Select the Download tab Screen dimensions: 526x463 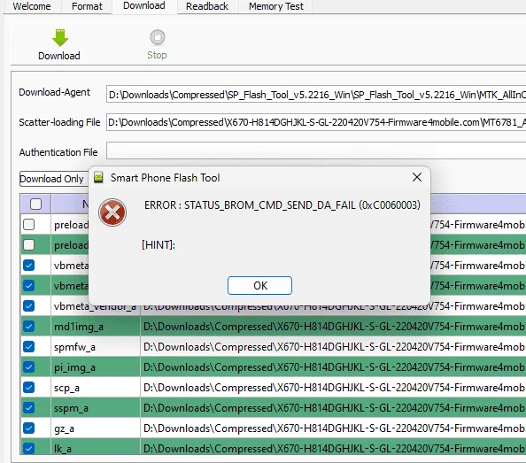pyautogui.click(x=144, y=5)
